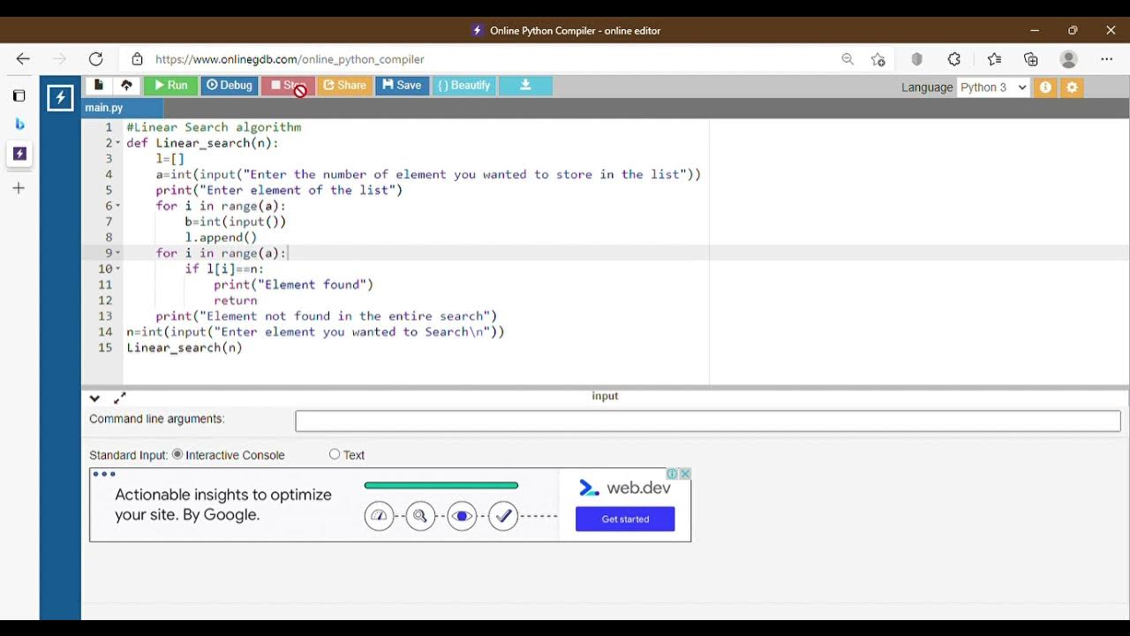This screenshot has height=636, width=1130.
Task: Go back in the browser
Action: pyautogui.click(x=23, y=59)
